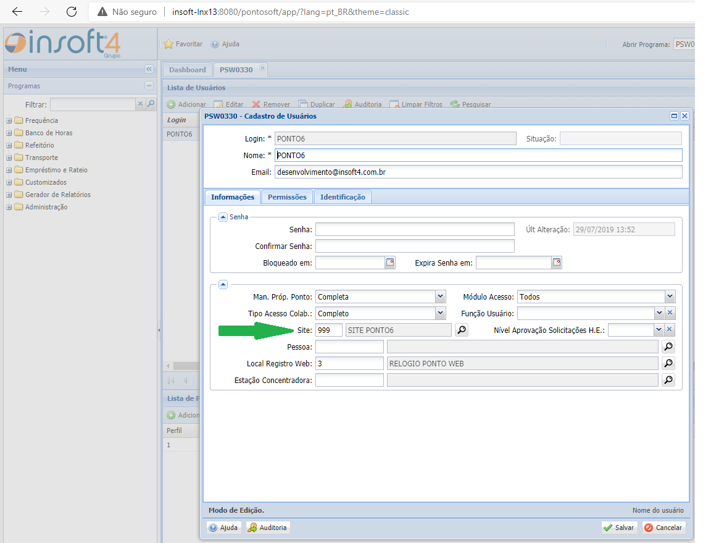Screen dimensions: 711x543
Task: Clear the Função Usuário field with X icon
Action: pos(670,313)
